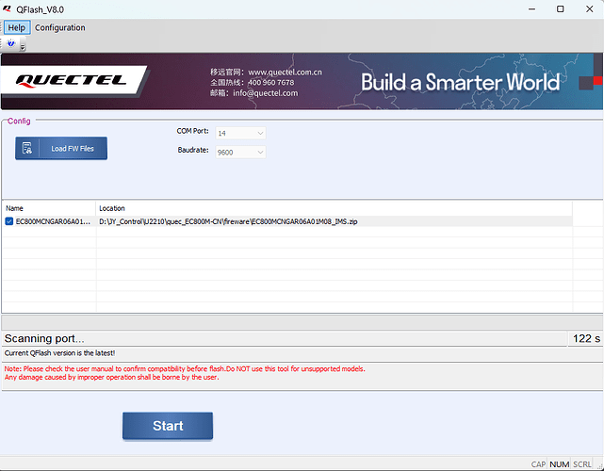Image resolution: width=604 pixels, height=471 pixels.
Task: Click the 122 s elapsed timer
Action: tap(586, 338)
